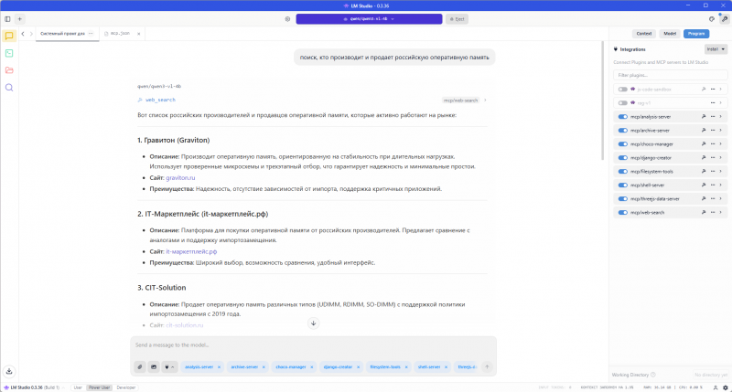Turn off the mcp/shell-server toggle
The image size is (732, 392).
(623, 185)
